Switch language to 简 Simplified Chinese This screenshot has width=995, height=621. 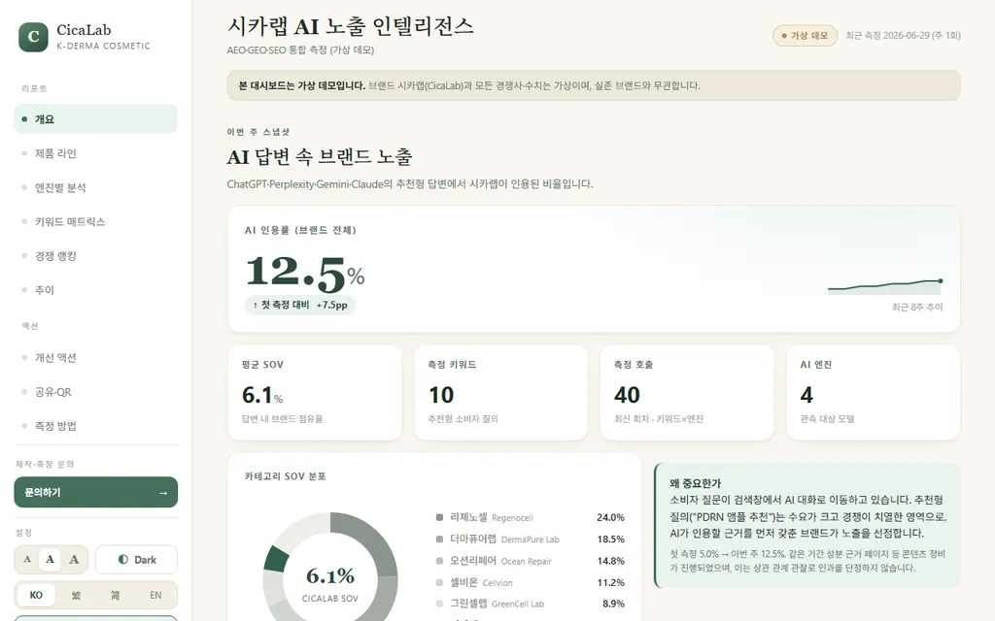(x=115, y=595)
